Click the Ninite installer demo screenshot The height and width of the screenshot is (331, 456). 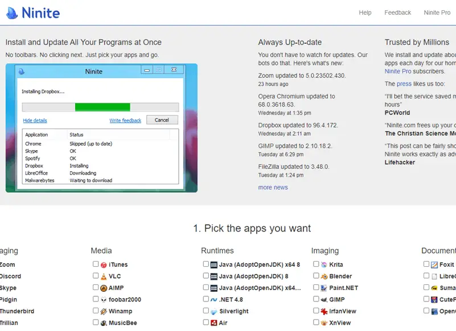(x=101, y=128)
